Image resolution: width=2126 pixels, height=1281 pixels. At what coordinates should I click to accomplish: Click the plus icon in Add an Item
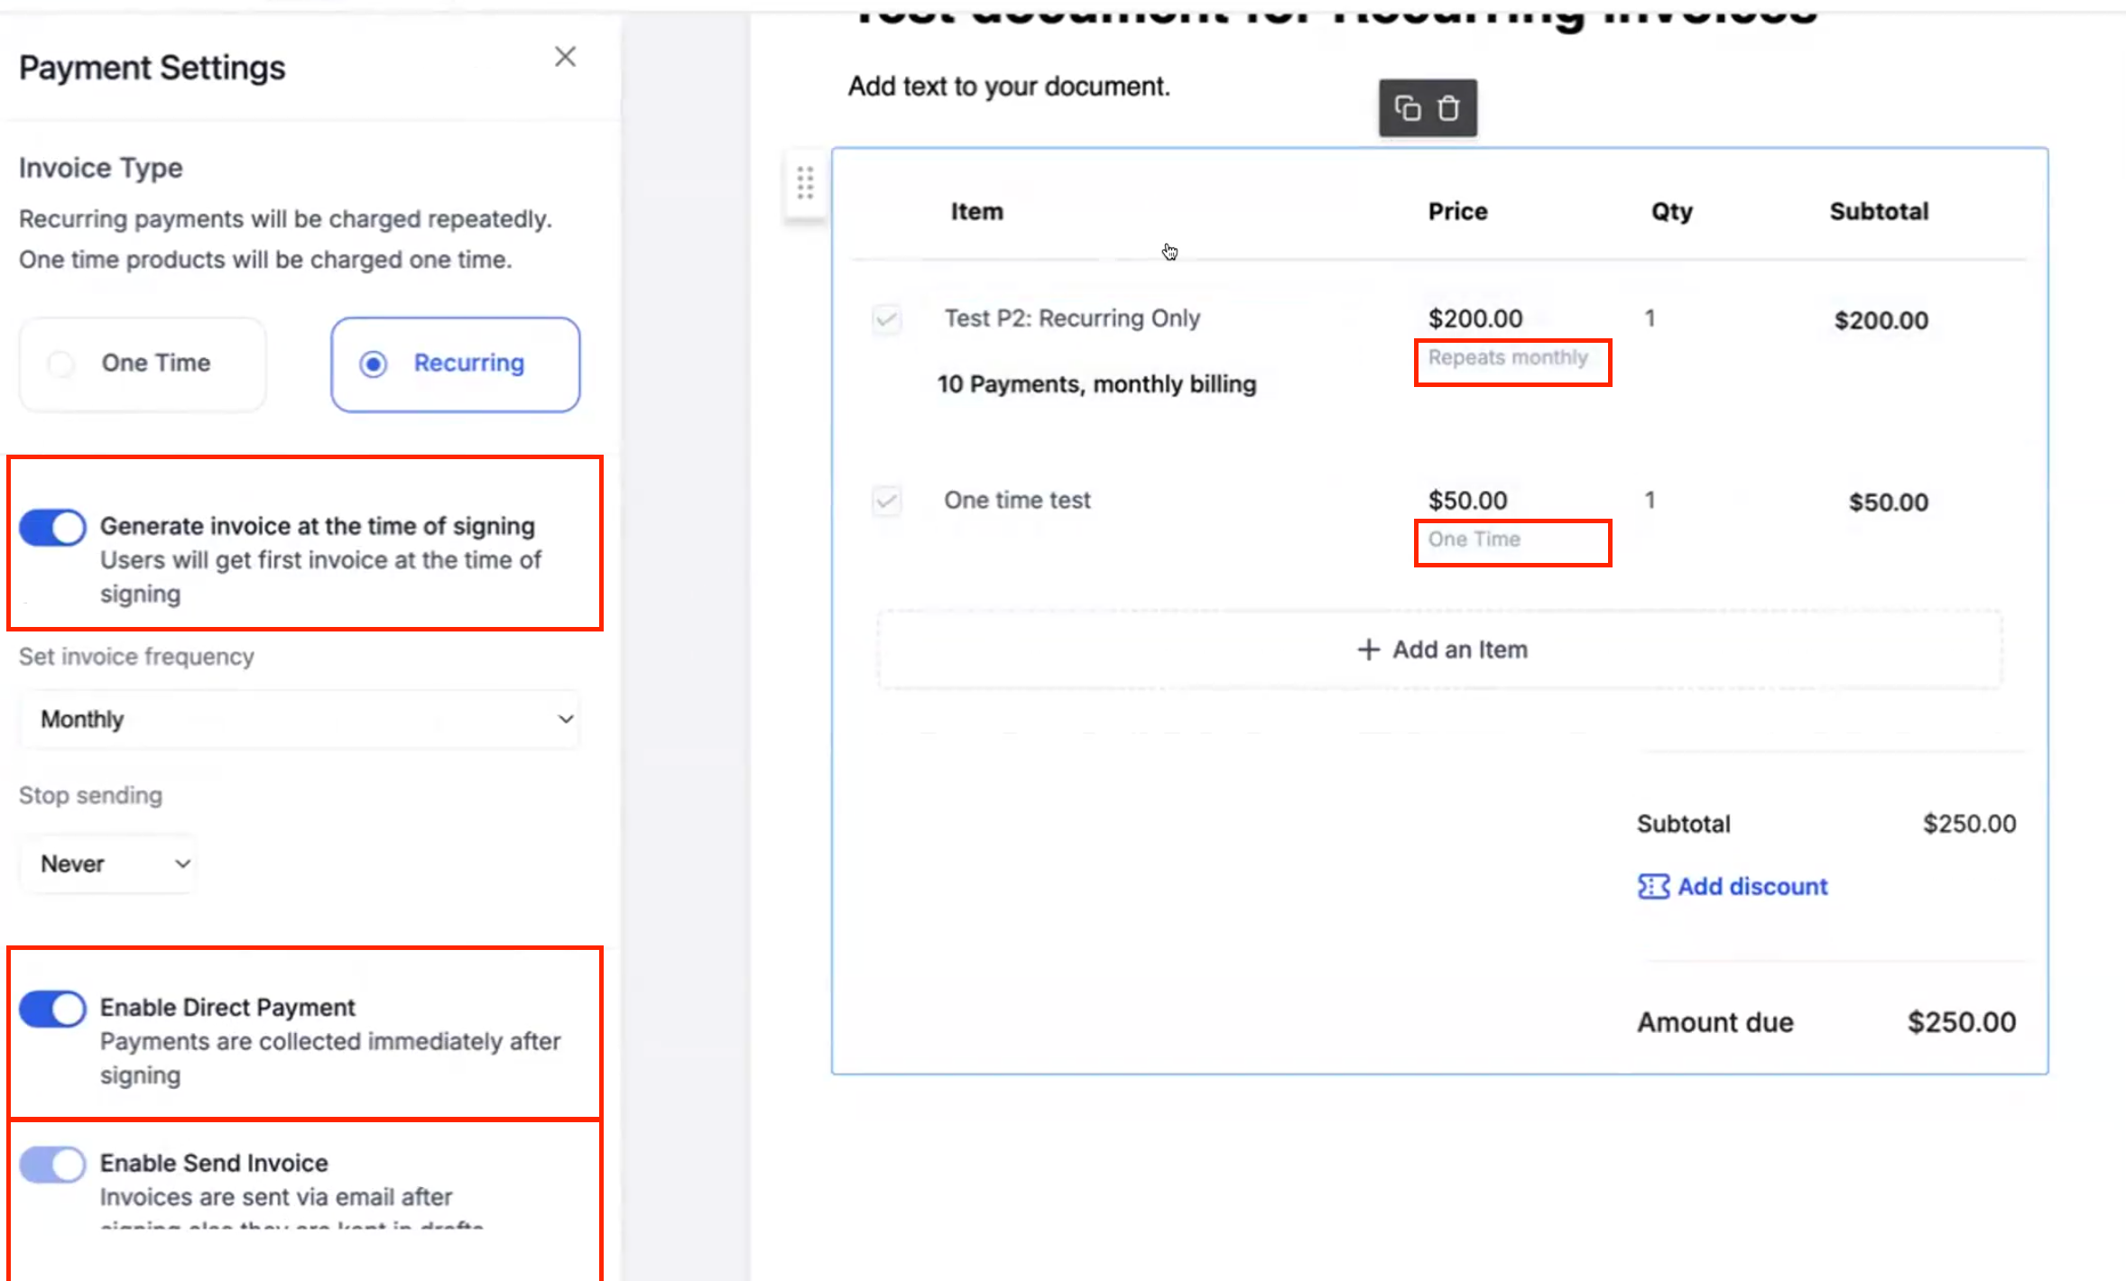1368,650
